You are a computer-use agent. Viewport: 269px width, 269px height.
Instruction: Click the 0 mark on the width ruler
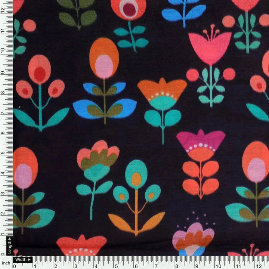click(x=15, y=266)
